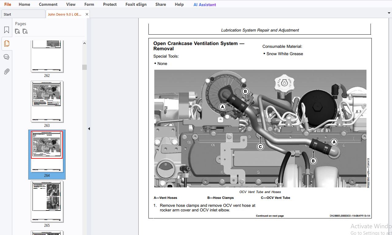Open the Comment ribbon tab
Viewport: 392px width, 235px height.
click(x=48, y=4)
